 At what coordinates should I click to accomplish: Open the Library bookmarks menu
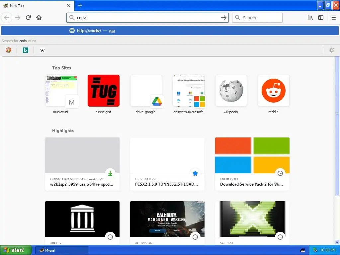tap(310, 18)
